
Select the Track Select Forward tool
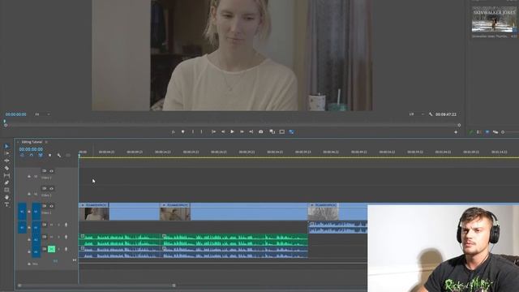pyautogui.click(x=6, y=153)
